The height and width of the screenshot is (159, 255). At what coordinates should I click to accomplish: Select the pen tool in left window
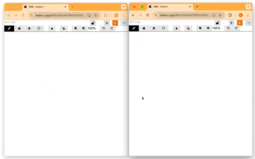click(x=9, y=28)
